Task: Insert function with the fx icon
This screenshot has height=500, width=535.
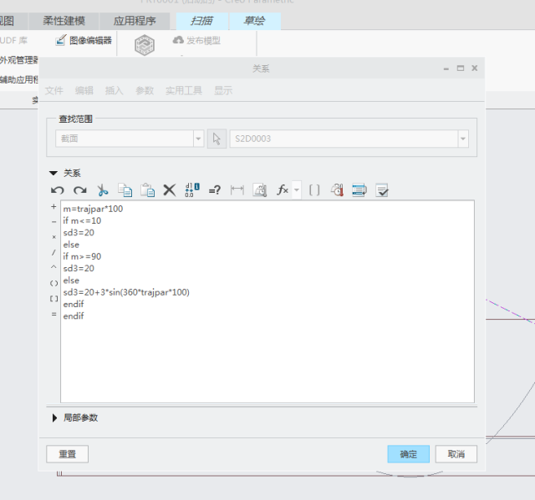Action: click(x=283, y=189)
